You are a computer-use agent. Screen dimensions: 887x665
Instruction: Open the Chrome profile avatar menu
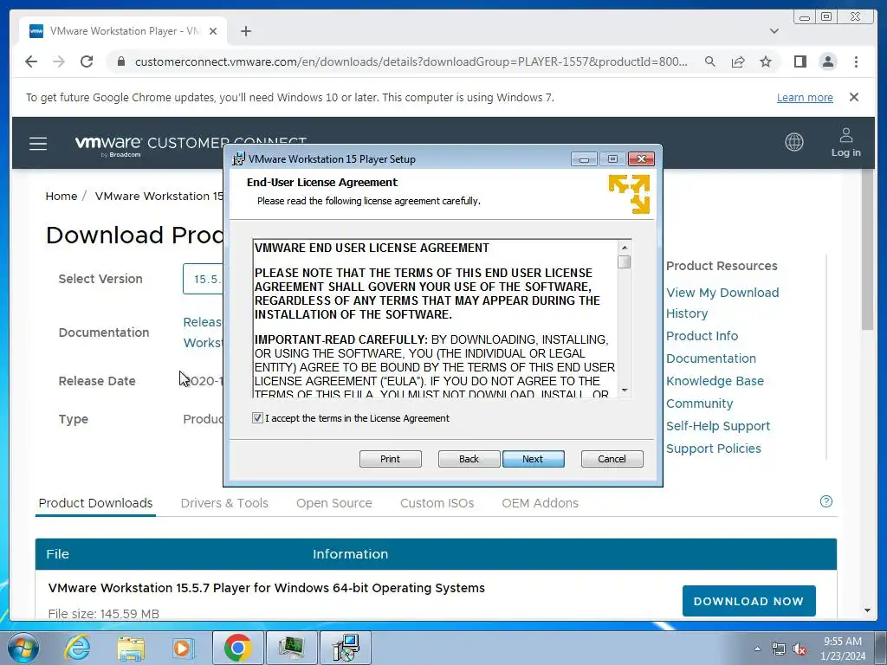pyautogui.click(x=827, y=61)
